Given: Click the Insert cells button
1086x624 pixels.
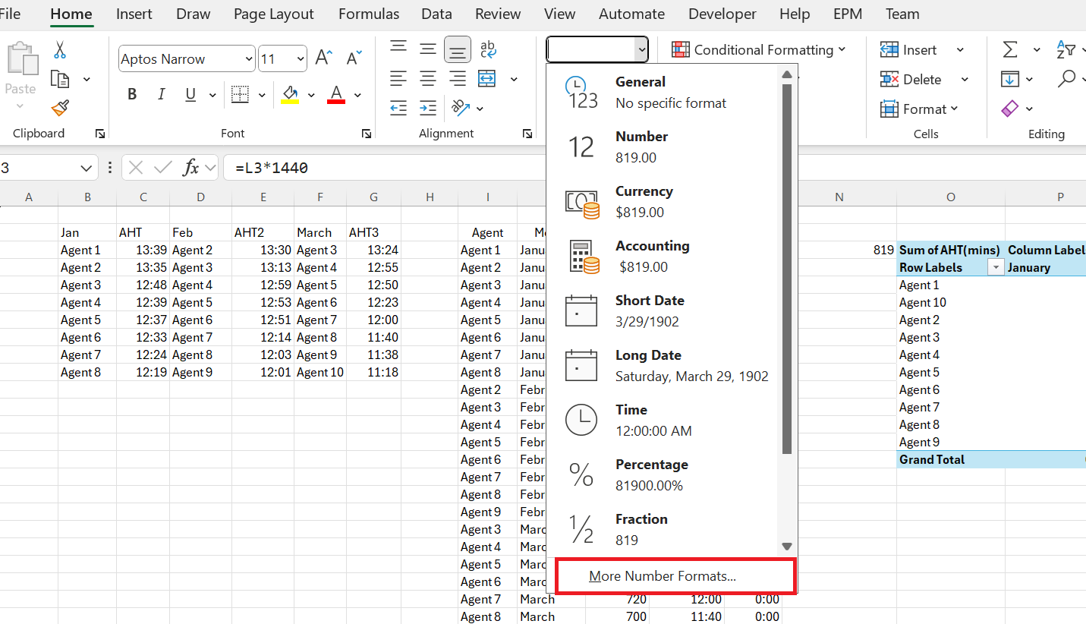Looking at the screenshot, I should coord(909,50).
